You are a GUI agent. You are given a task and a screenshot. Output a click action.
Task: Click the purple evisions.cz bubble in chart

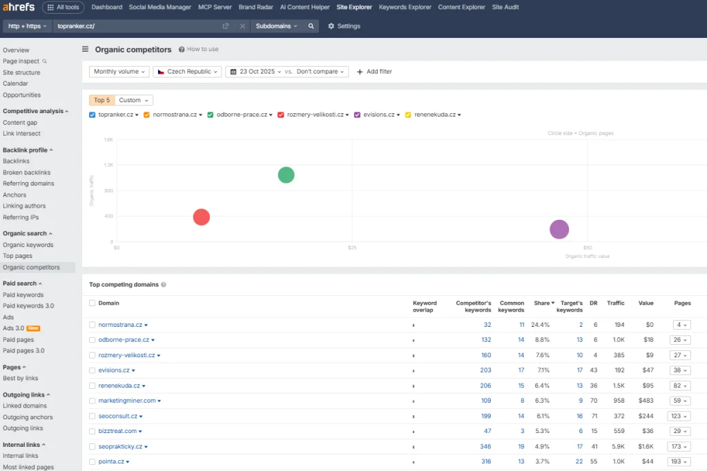click(x=559, y=229)
